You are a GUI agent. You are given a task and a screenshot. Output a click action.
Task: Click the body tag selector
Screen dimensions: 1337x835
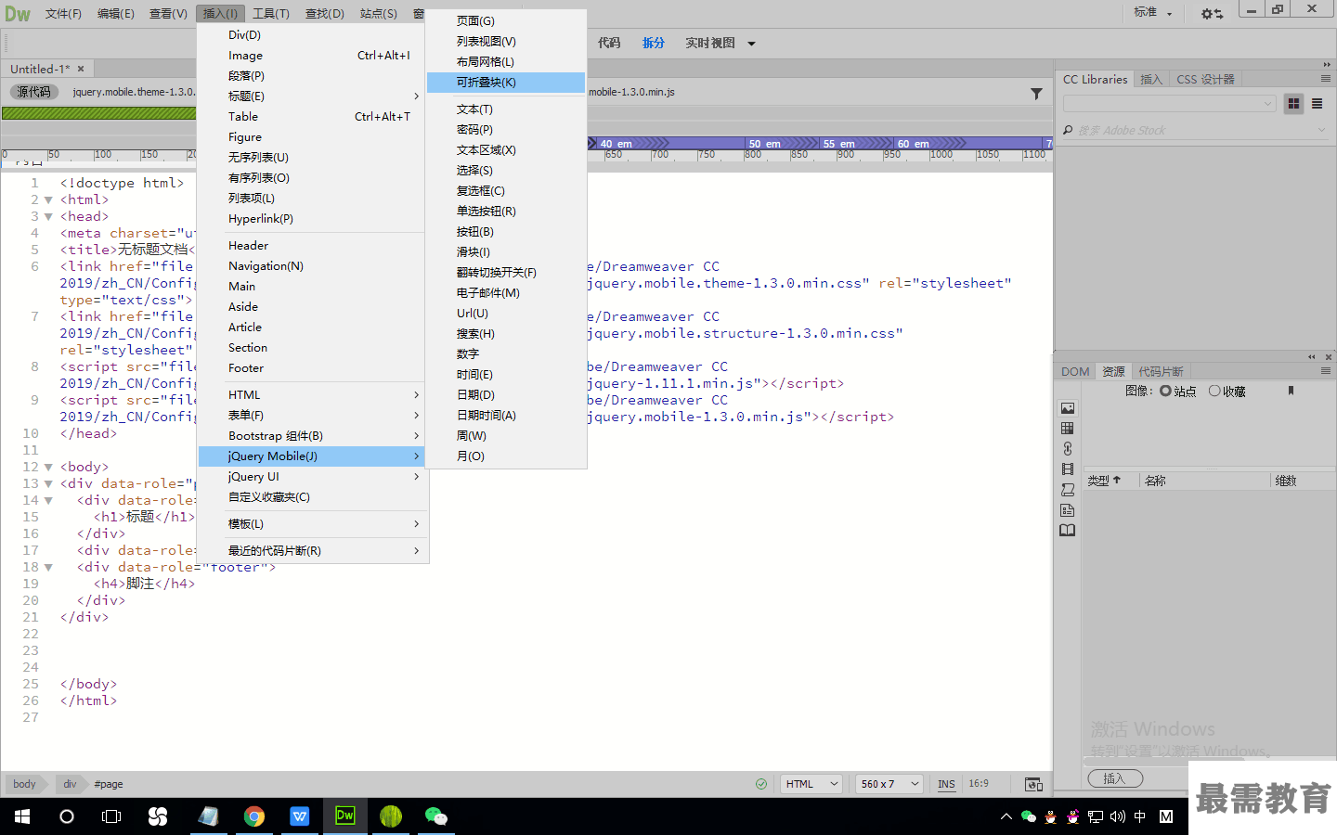(x=25, y=784)
